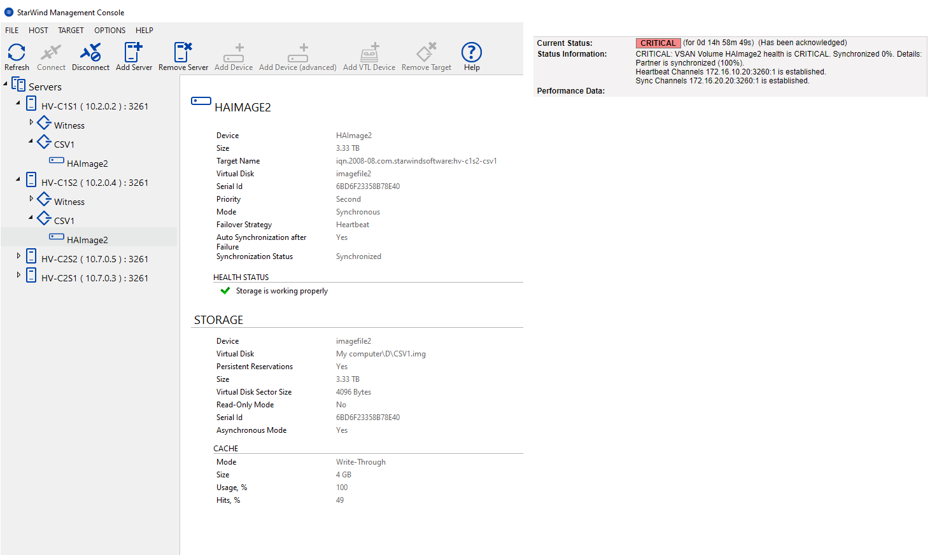Click the Add VTL Device icon
The width and height of the screenshot is (930, 555).
click(x=369, y=52)
